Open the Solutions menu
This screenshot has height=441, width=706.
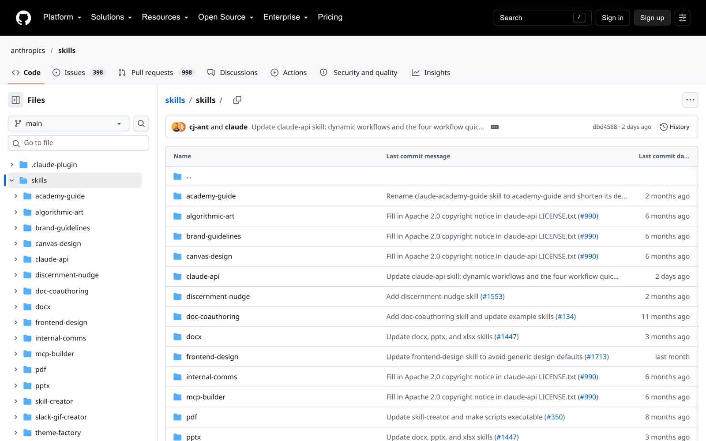point(111,17)
